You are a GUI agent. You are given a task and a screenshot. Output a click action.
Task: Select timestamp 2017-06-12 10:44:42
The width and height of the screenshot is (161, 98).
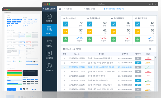[125, 58]
